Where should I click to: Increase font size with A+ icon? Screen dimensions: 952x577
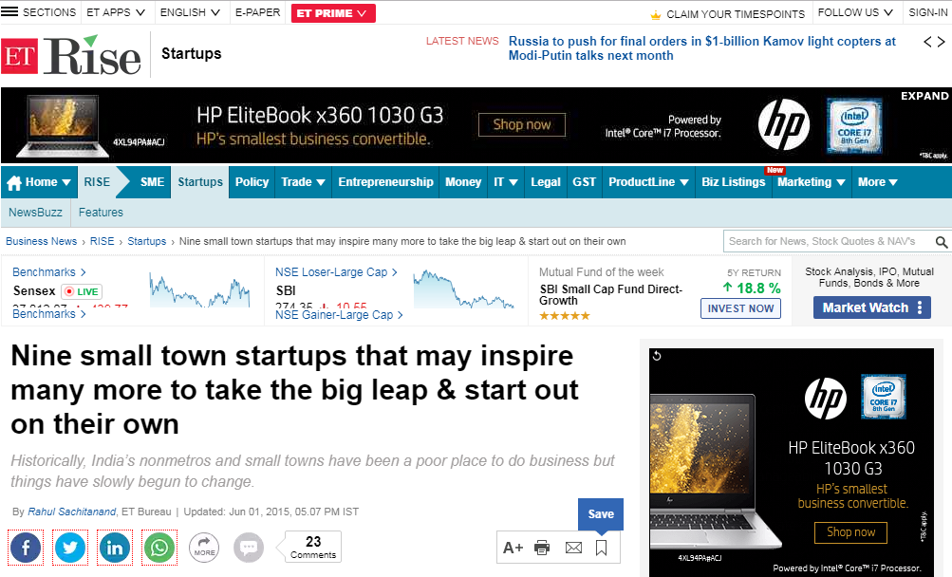tap(513, 548)
